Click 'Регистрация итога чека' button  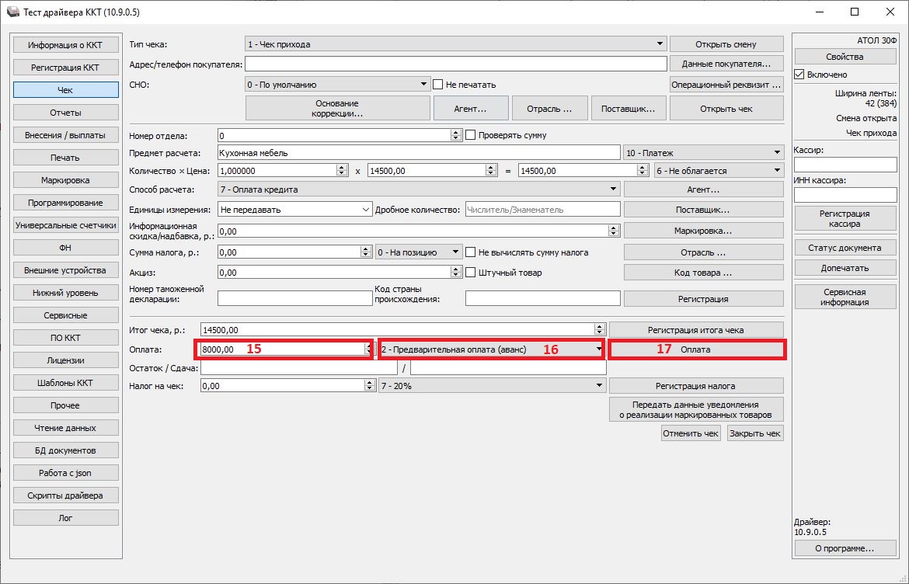pos(695,330)
